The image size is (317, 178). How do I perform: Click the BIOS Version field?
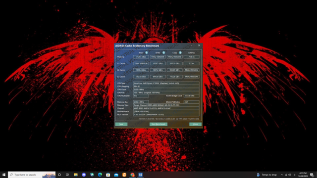166,115
